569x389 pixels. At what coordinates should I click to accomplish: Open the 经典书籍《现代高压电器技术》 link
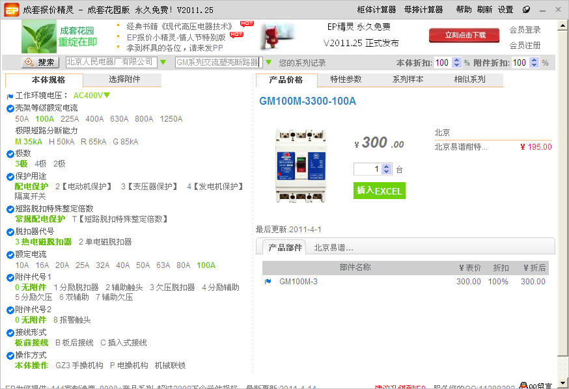tap(179, 27)
